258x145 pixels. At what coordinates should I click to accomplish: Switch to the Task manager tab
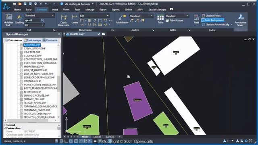[x=32, y=40]
